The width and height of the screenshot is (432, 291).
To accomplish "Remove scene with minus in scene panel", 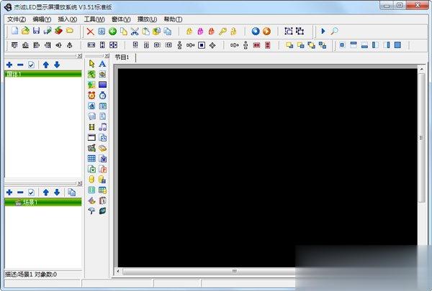I will tap(20, 193).
